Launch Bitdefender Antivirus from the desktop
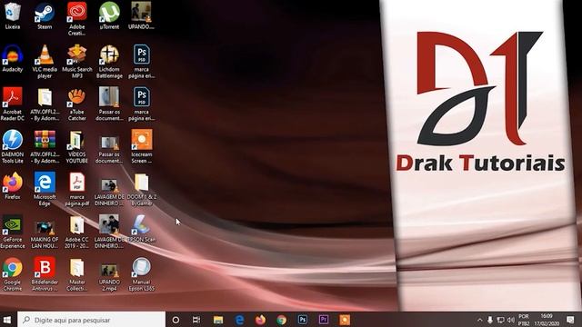The width and height of the screenshot is (582, 327). click(45, 274)
